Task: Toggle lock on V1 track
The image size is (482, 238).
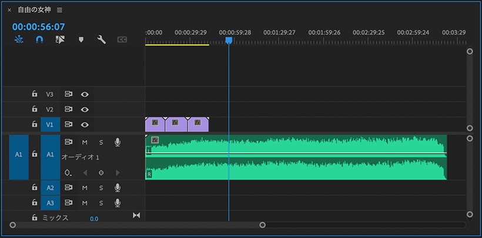Action: click(x=35, y=124)
